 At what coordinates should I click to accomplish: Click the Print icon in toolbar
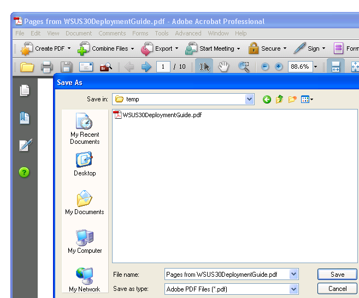click(x=46, y=67)
